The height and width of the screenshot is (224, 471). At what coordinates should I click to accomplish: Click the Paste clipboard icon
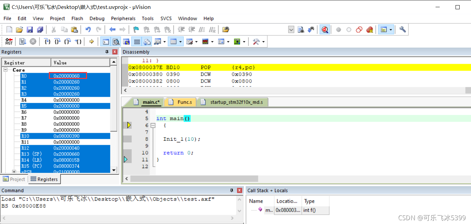(74, 30)
